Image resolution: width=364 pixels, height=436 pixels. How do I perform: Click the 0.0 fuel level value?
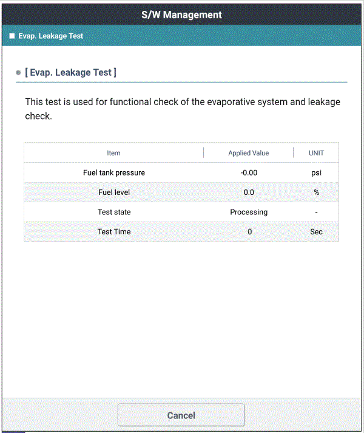point(249,192)
